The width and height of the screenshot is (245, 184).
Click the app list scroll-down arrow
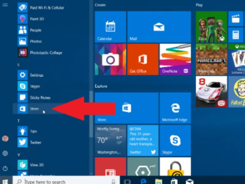coord(91,174)
